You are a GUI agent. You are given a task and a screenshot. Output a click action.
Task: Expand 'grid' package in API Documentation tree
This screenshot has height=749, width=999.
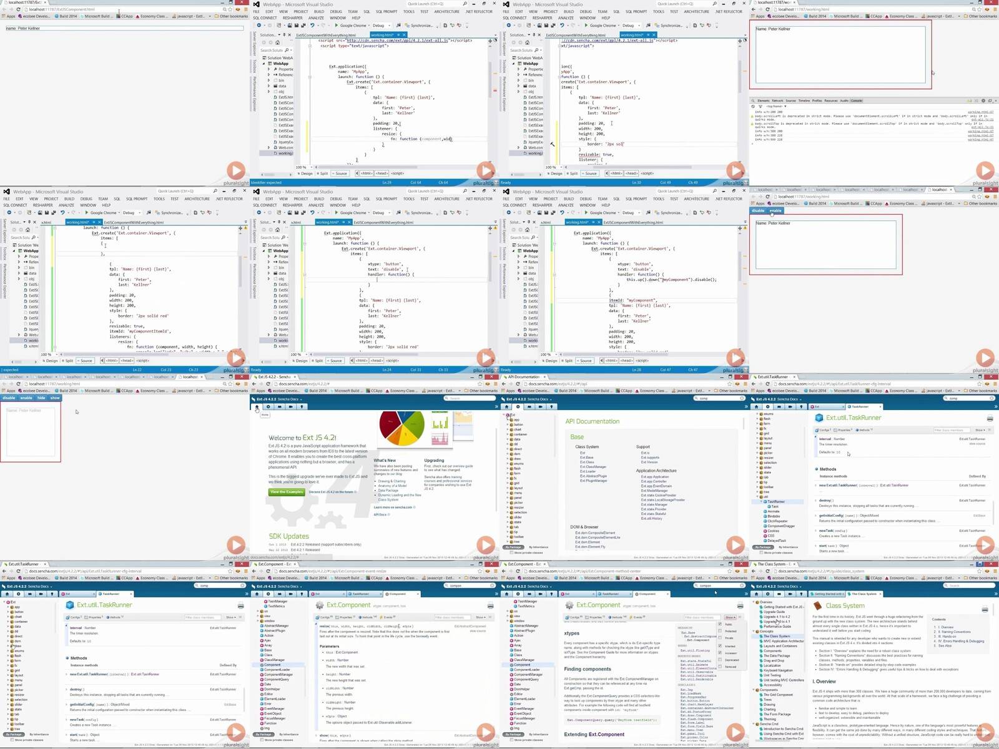(x=508, y=482)
